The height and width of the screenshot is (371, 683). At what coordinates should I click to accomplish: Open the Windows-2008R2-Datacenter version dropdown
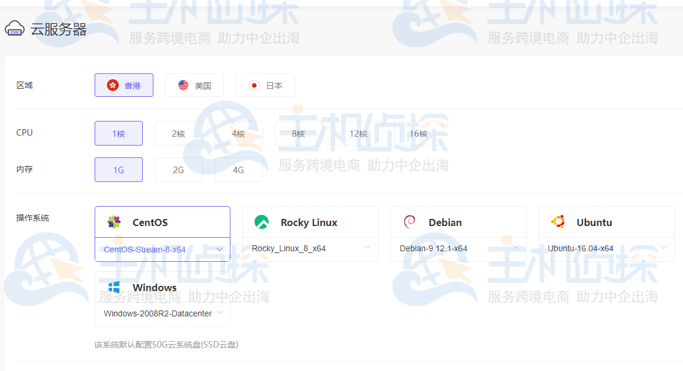[x=220, y=313]
